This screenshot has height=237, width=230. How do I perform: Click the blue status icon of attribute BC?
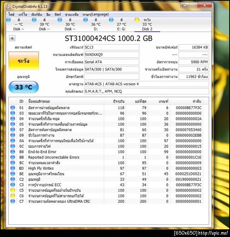click(x=13, y=163)
